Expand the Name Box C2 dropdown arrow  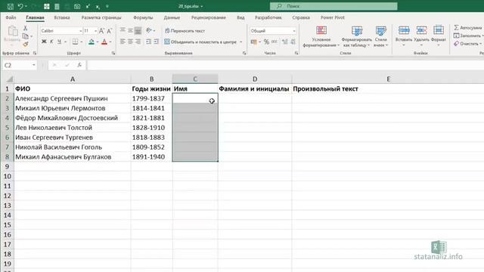pos(33,65)
